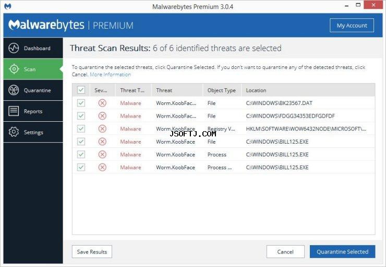Minimize the Malwarebytes window

click(x=346, y=6)
